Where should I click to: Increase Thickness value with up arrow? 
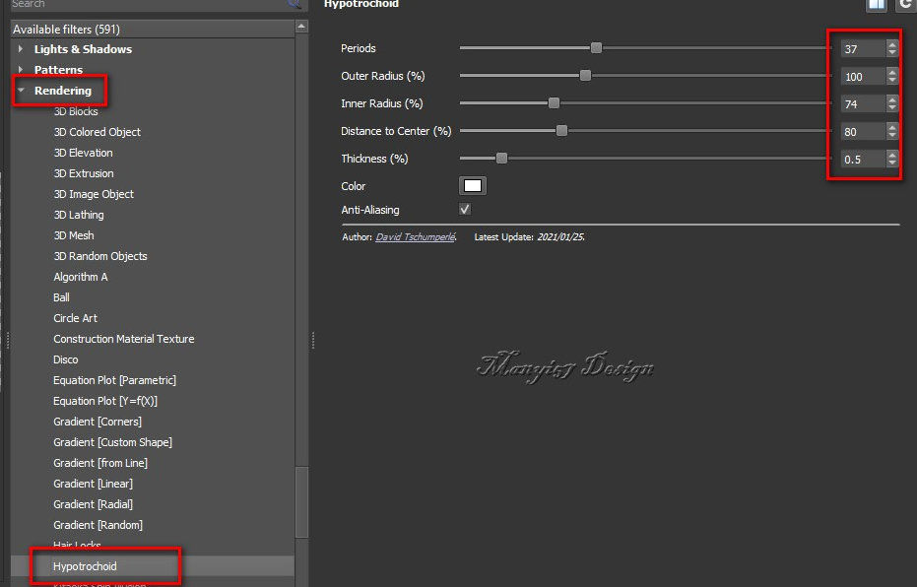(x=892, y=154)
